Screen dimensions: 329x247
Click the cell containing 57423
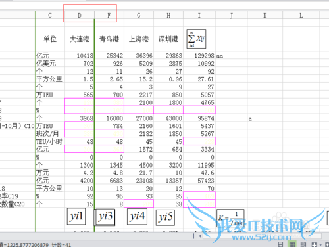click(x=199, y=181)
